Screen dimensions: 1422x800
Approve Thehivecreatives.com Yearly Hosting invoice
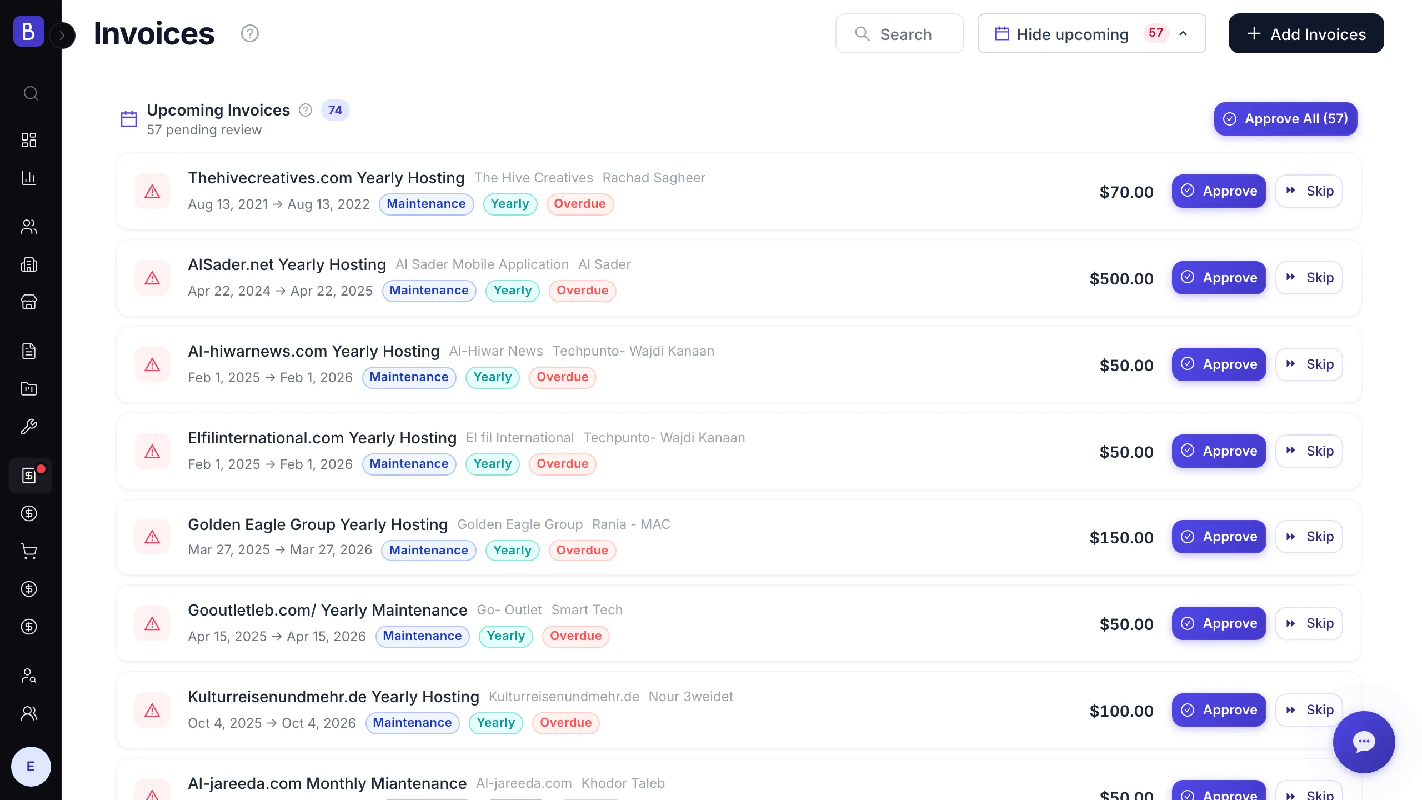tap(1219, 191)
